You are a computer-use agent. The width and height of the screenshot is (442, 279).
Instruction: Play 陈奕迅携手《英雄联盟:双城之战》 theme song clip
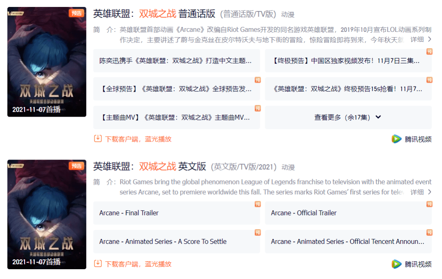click(176, 61)
